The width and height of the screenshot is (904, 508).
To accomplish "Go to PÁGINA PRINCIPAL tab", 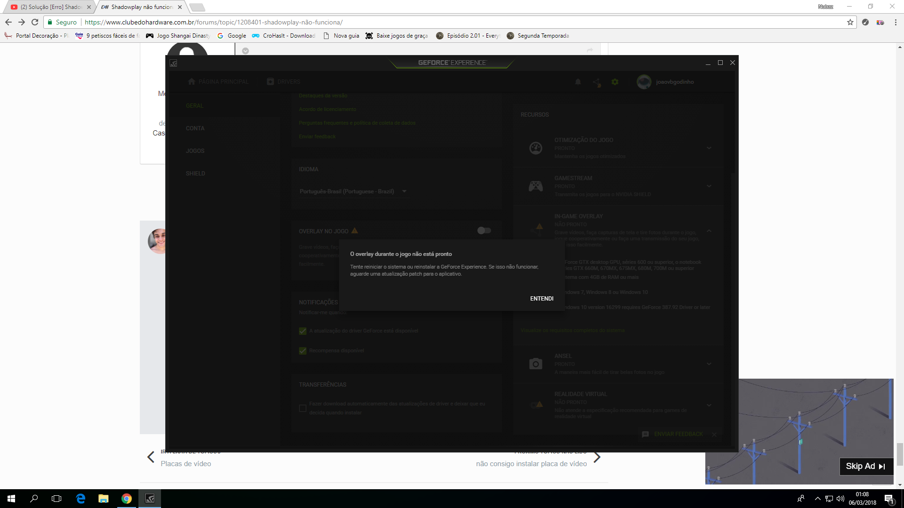I will point(218,82).
